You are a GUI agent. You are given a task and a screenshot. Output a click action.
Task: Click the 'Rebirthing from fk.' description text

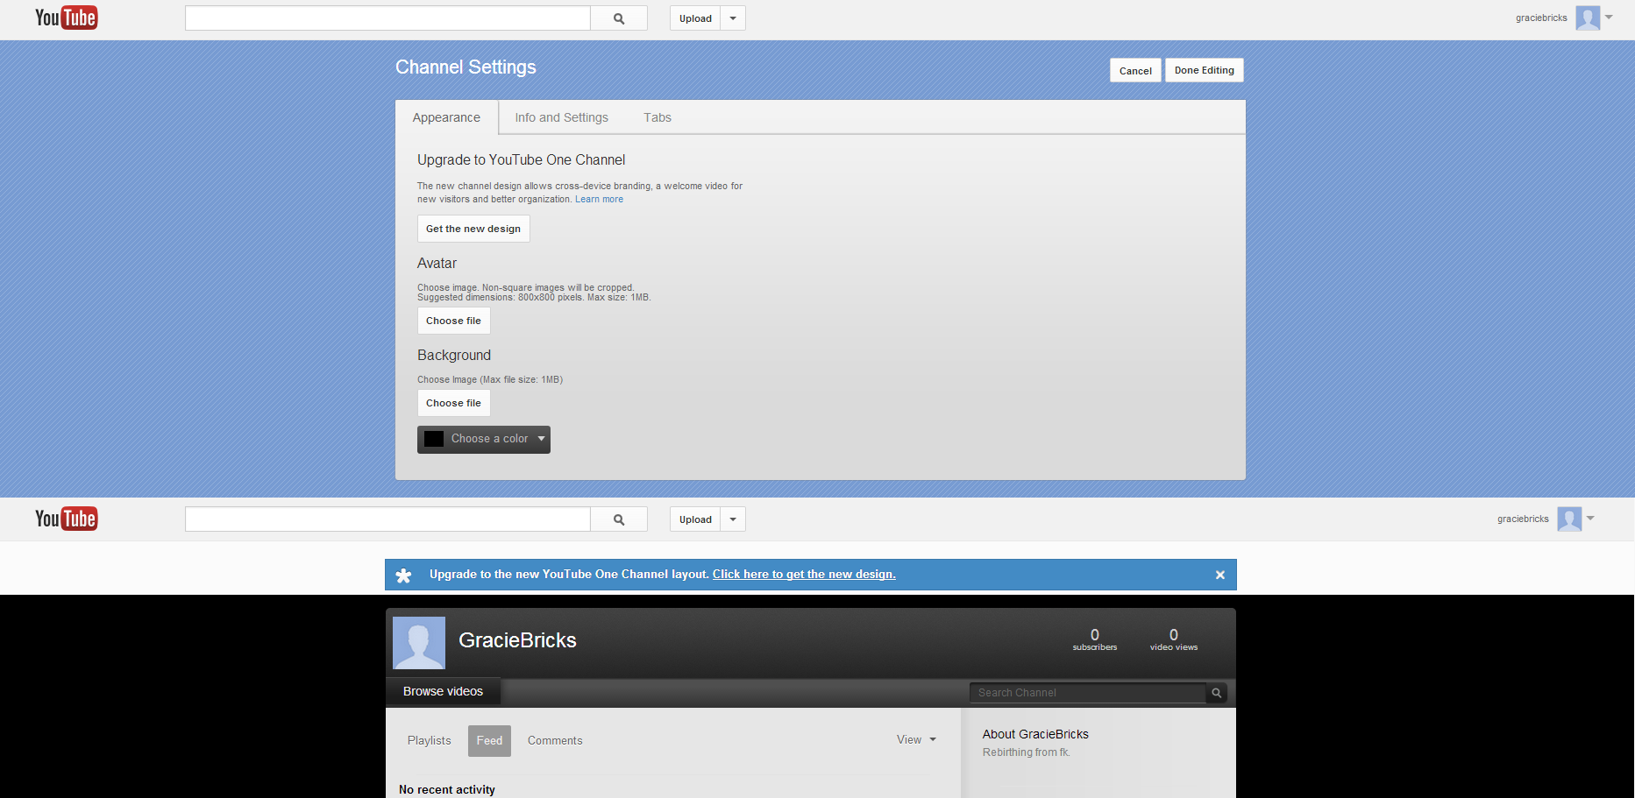(x=1027, y=752)
